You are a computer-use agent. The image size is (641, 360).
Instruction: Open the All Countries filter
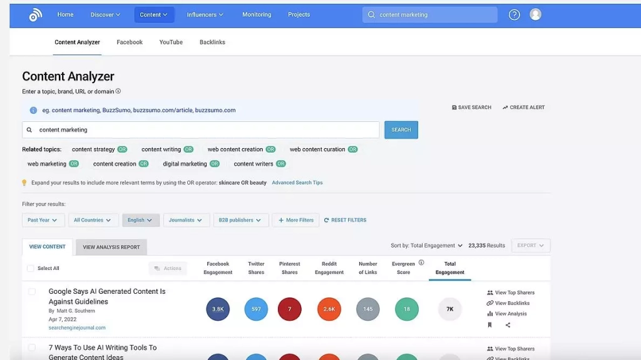tap(93, 220)
